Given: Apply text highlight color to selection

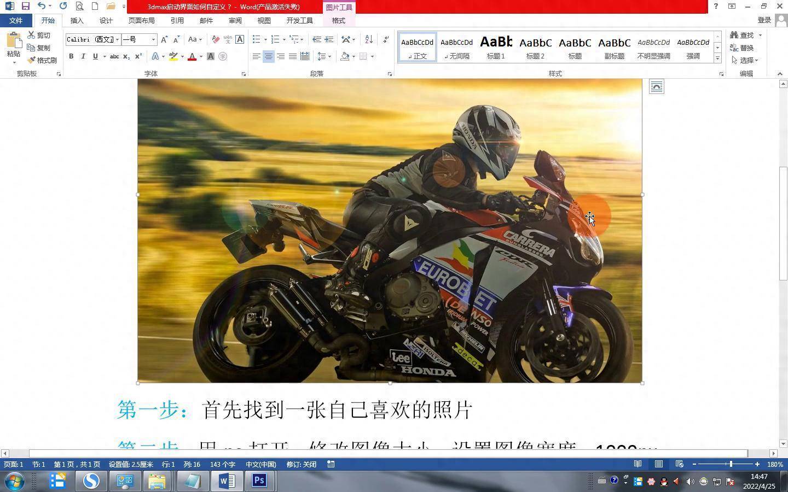Looking at the screenshot, I should point(173,56).
